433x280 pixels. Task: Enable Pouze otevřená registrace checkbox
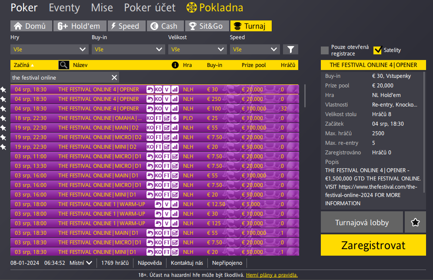325,50
